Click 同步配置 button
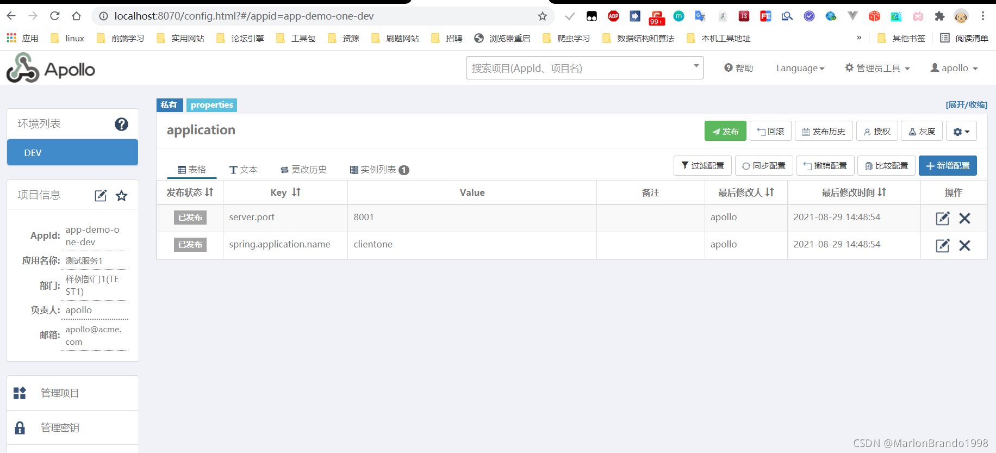Viewport: 996px width, 453px height. [x=764, y=166]
